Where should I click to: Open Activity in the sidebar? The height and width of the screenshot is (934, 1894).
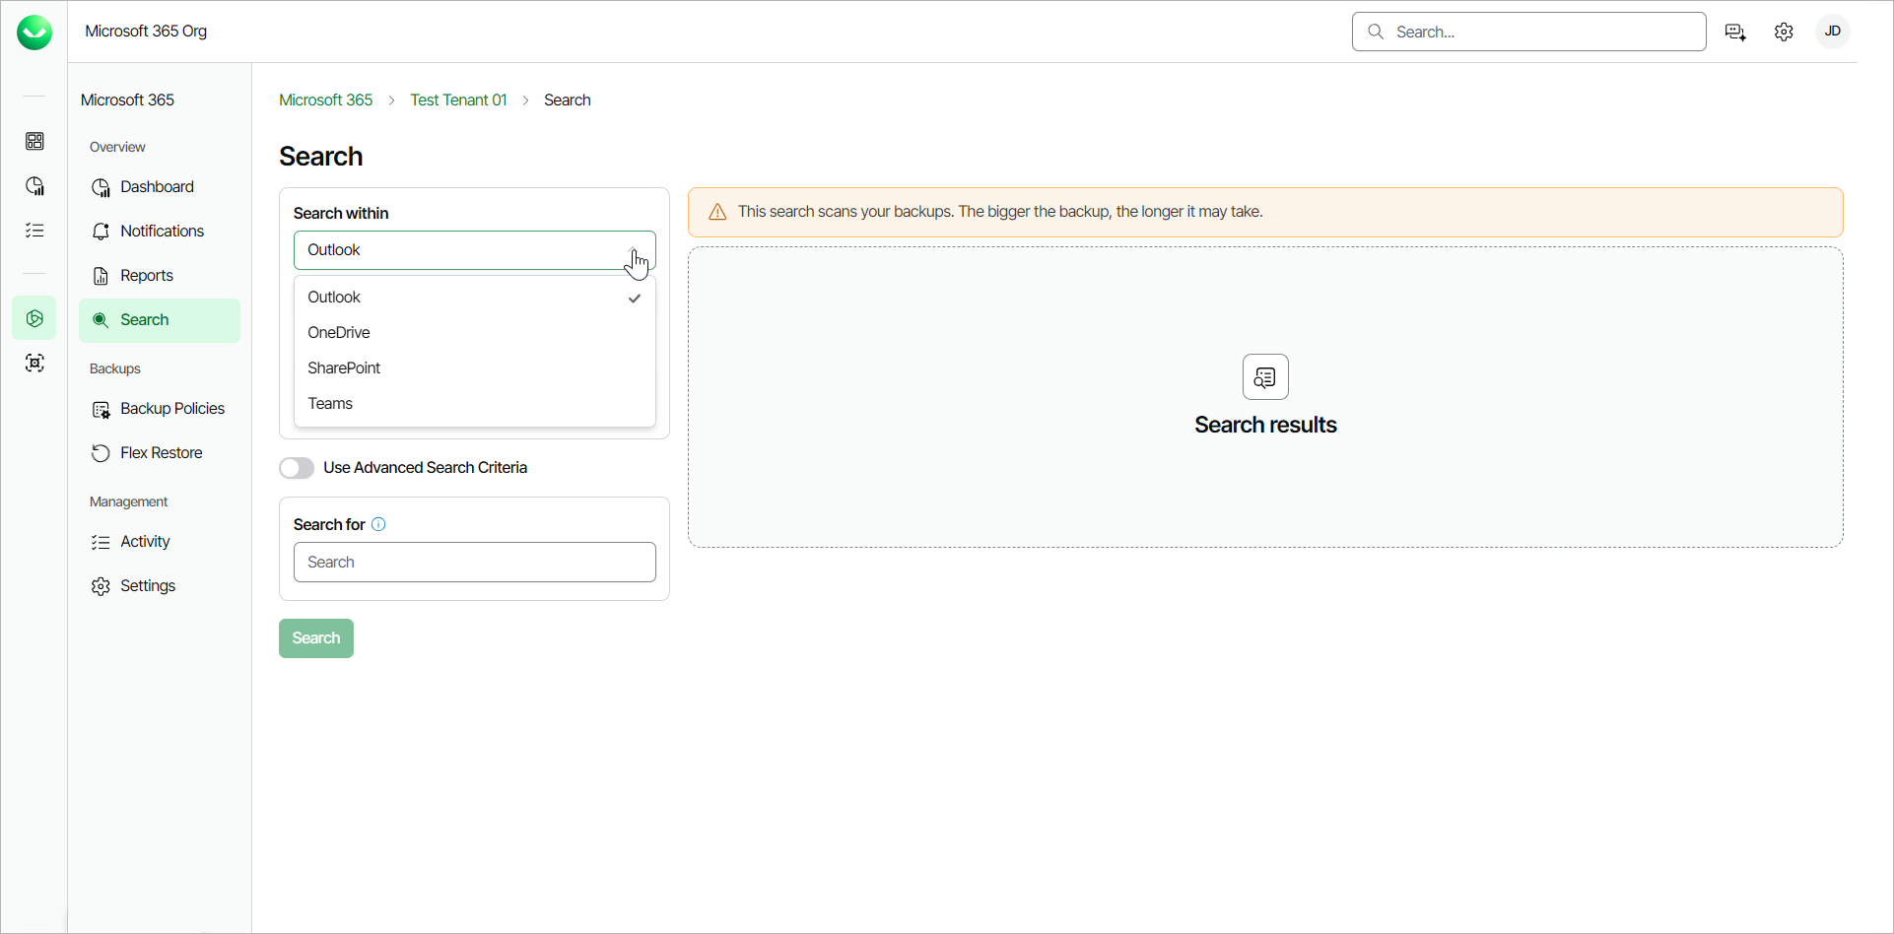(x=160, y=542)
